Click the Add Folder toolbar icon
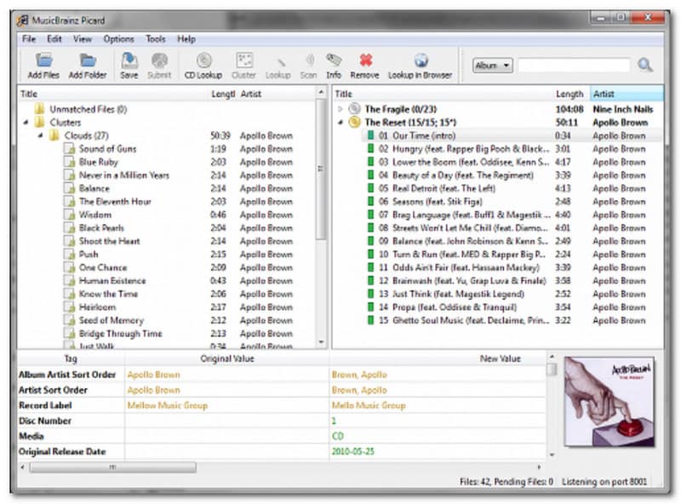This screenshot has height=504, width=681. [88, 60]
